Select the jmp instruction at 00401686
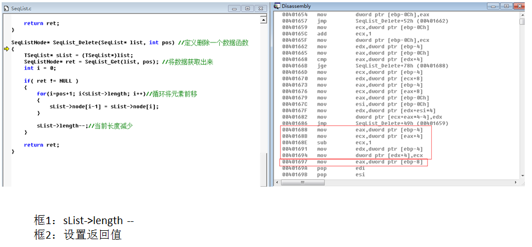This screenshot has width=532, height=247. 365,123
